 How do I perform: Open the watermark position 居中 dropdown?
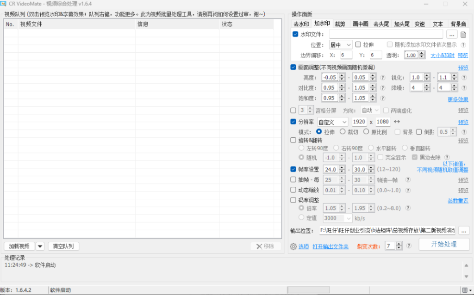pyautogui.click(x=339, y=44)
